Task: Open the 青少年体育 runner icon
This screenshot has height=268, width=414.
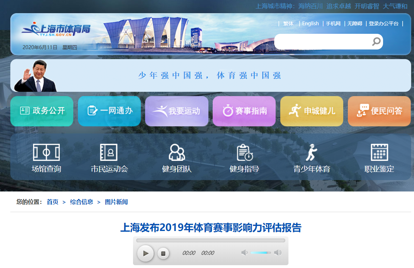Action: tap(312, 152)
